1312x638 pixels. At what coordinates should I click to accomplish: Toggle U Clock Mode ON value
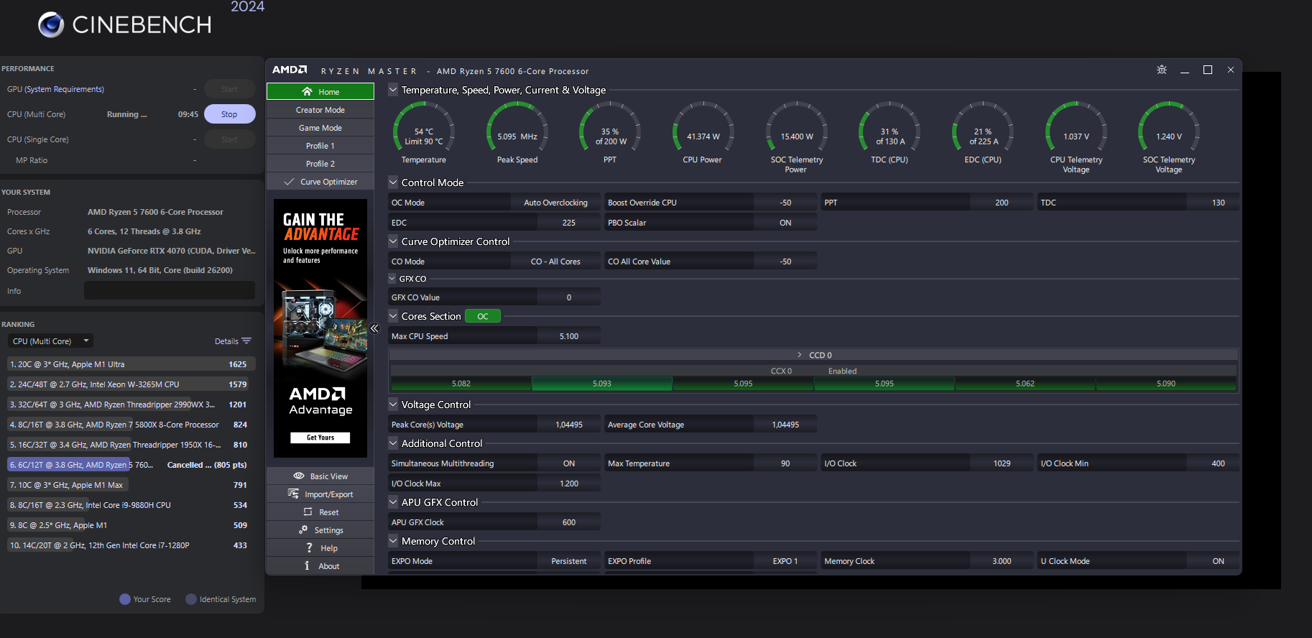pyautogui.click(x=1218, y=561)
